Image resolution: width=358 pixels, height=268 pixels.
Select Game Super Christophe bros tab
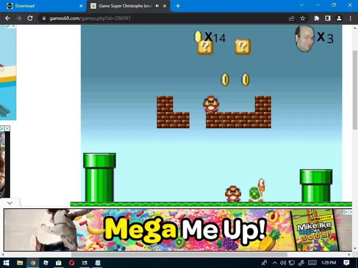pos(125,6)
